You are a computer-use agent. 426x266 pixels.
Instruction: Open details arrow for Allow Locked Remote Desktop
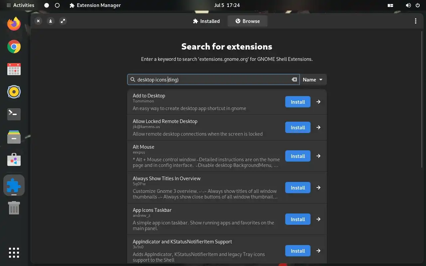[319, 127]
